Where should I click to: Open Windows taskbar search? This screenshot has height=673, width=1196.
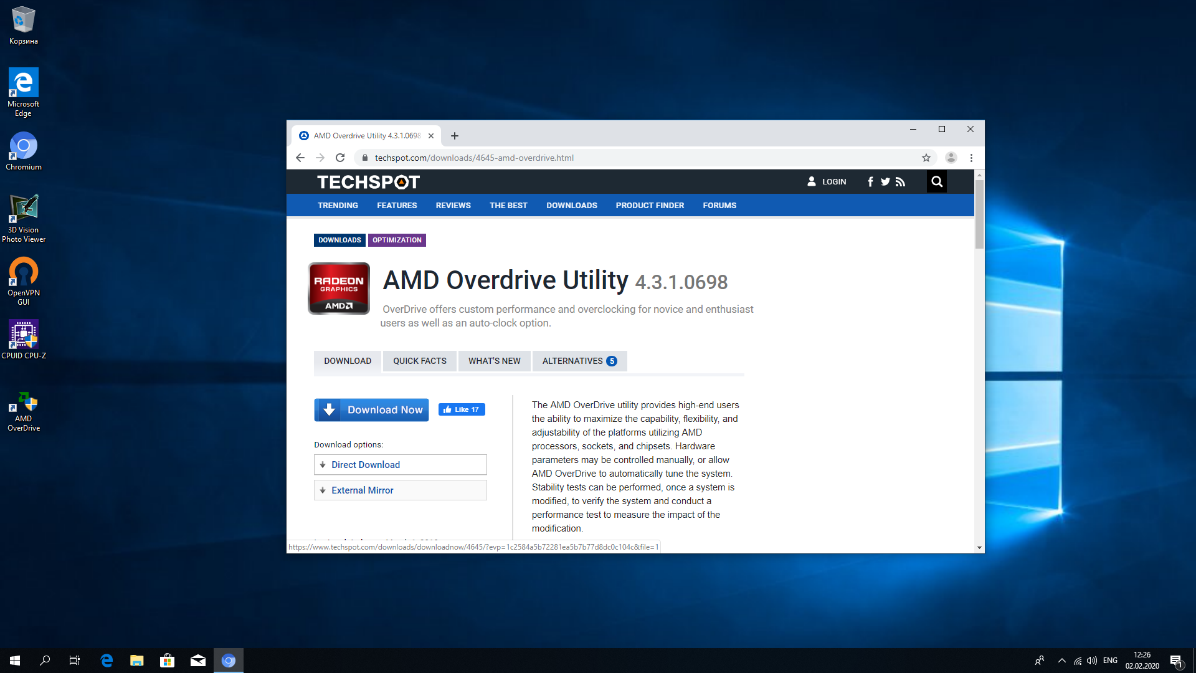45,661
